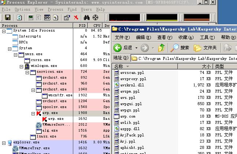Collapse the services.exe tree node

click(x=27, y=72)
